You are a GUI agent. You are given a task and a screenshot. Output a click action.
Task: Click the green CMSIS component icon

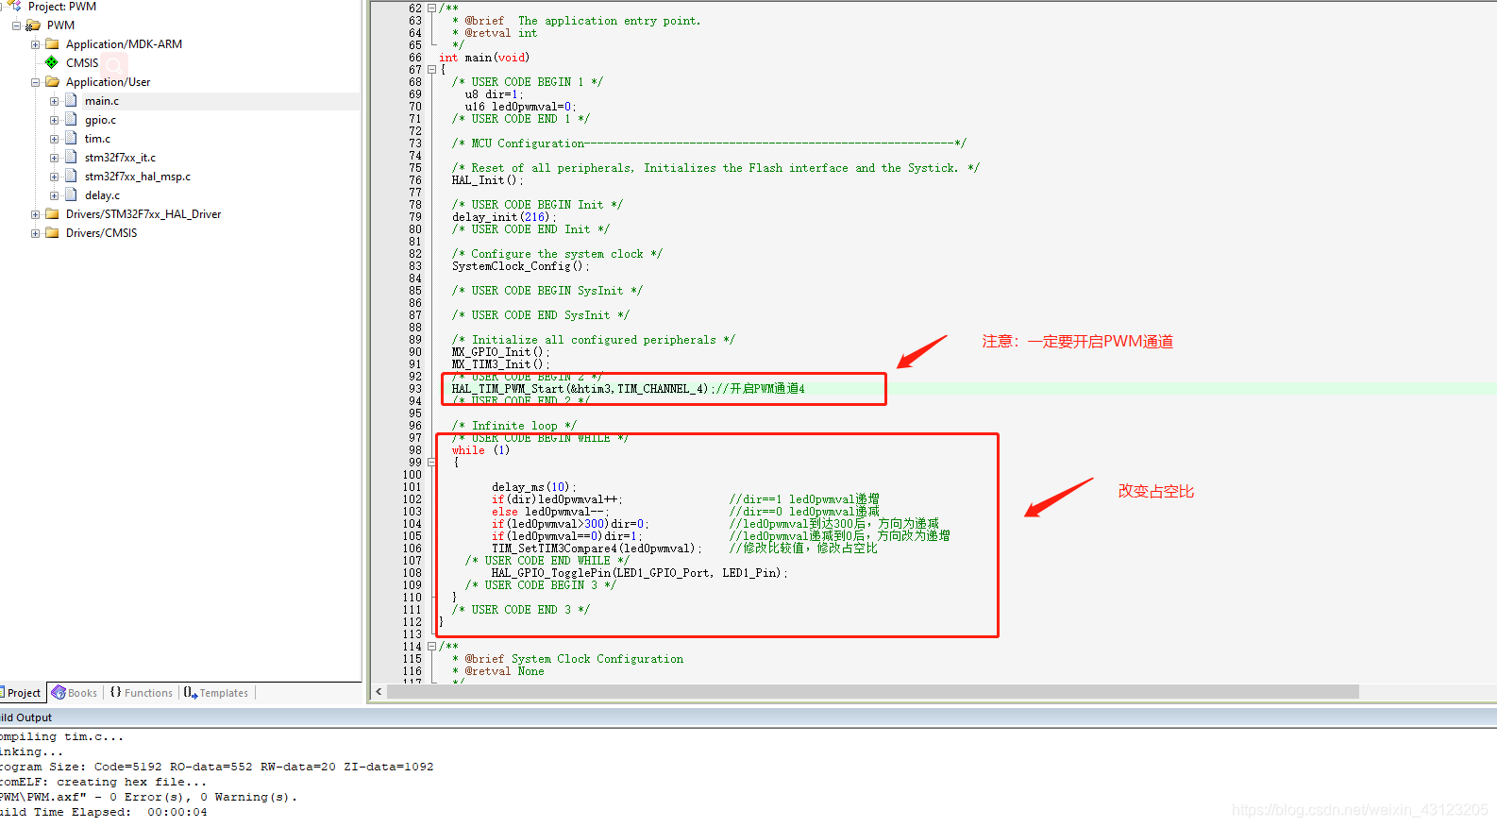[x=52, y=62]
